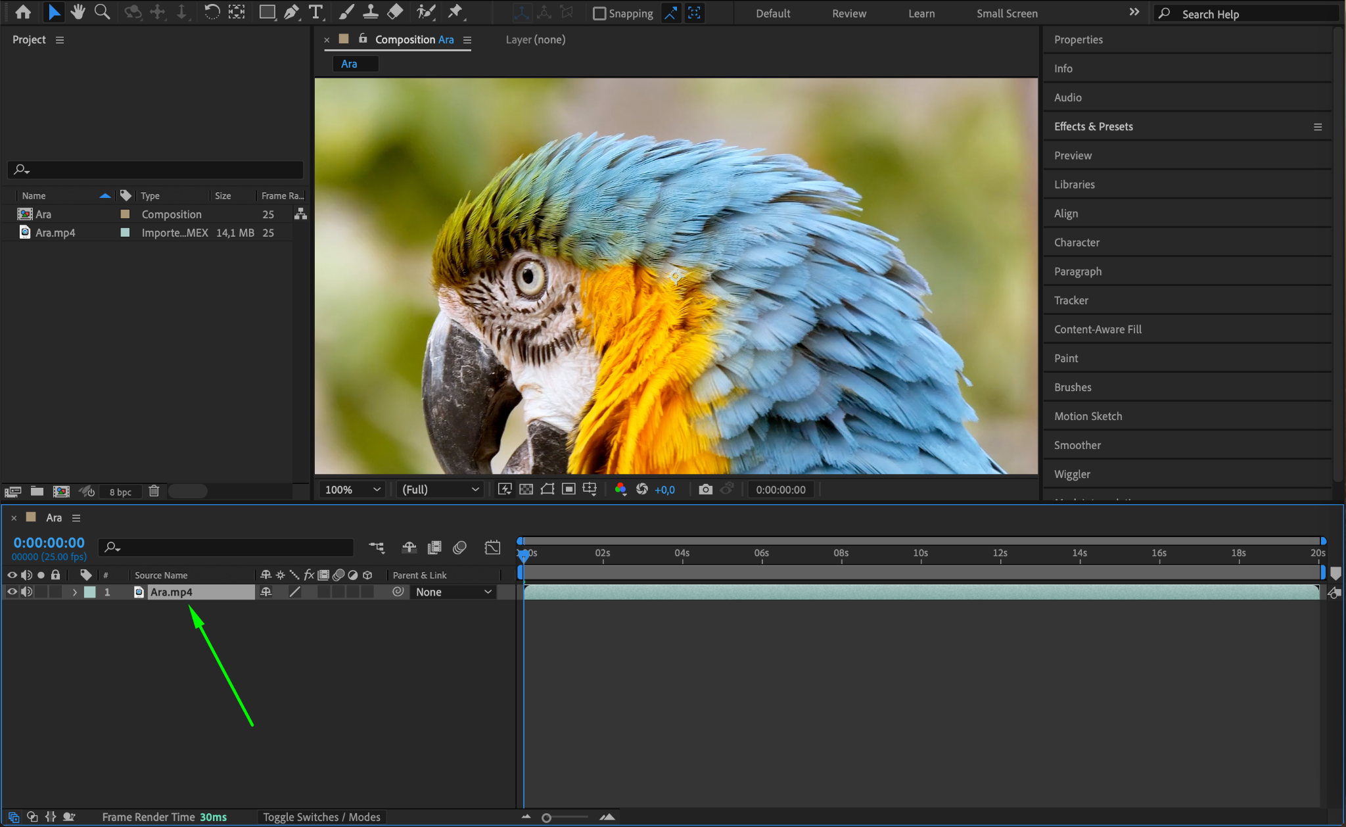Click the snapshot camera icon
Viewport: 1346px width, 827px height.
[705, 489]
